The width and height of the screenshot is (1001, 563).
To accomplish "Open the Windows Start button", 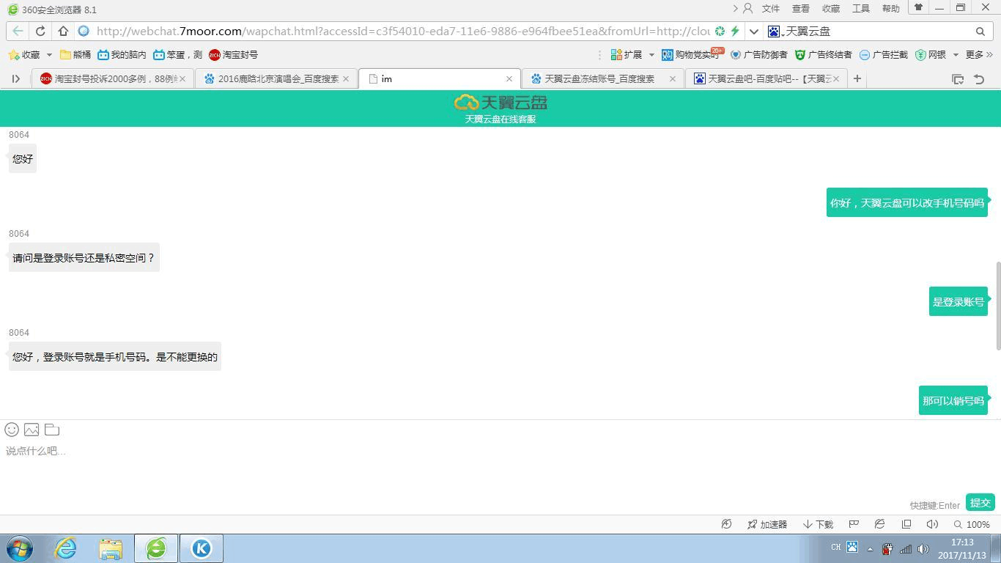I will point(20,548).
